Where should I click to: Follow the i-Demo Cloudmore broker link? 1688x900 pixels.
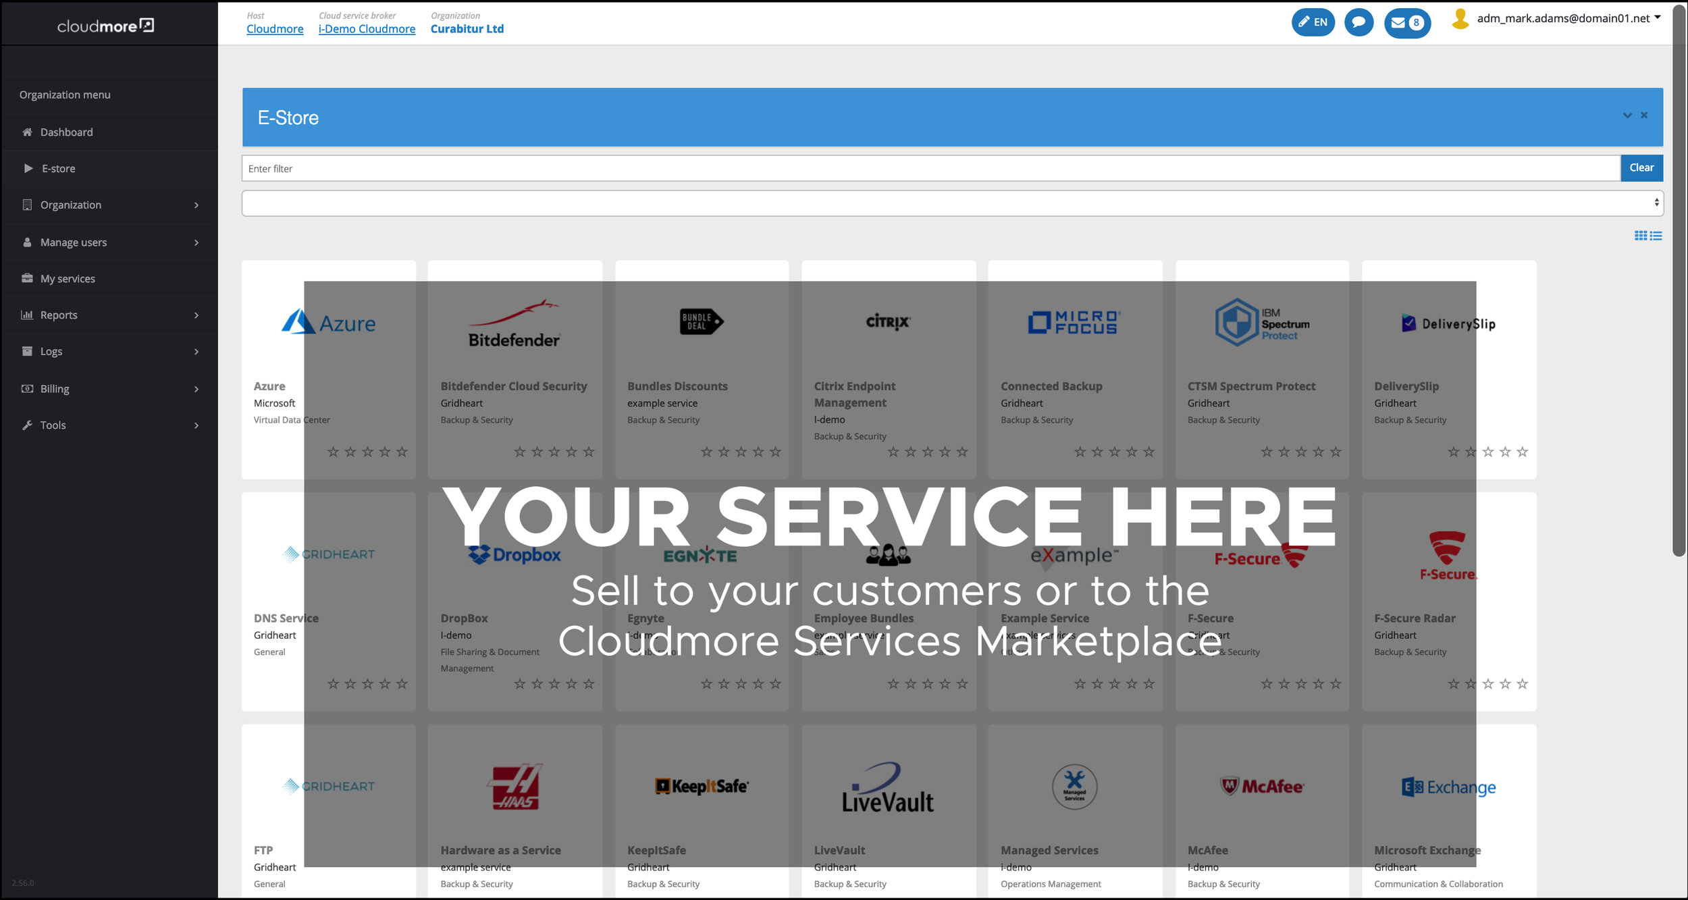[x=367, y=29]
